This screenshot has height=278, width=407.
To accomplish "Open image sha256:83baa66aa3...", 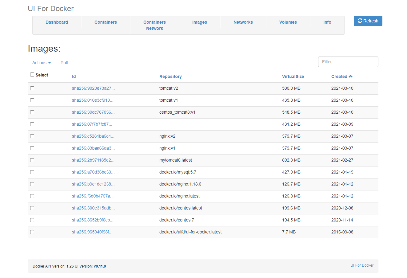I will [x=93, y=148].
